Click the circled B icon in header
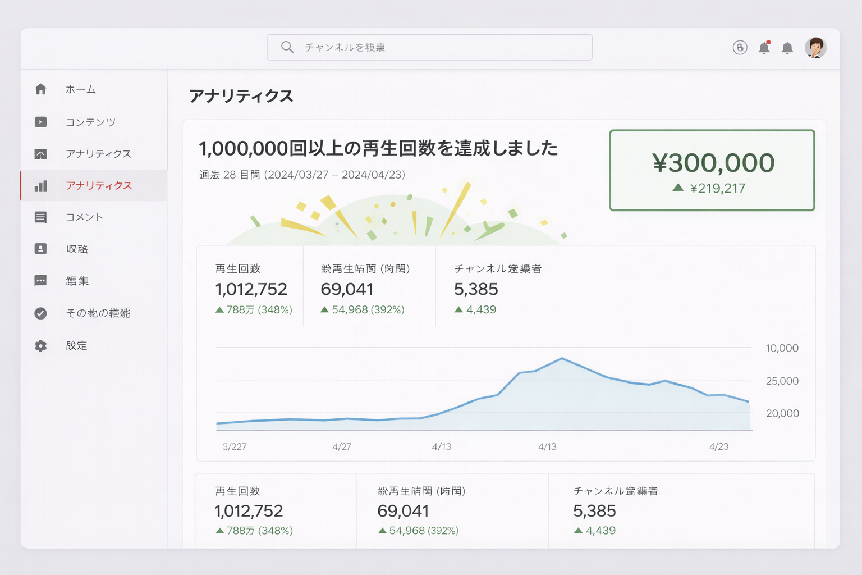Image resolution: width=862 pixels, height=575 pixels. [740, 48]
